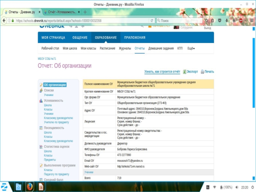Open the Журналы navigation item
The image size is (256, 192).
click(125, 48)
